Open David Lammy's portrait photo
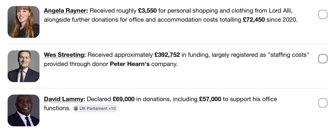Screen dimensions: 335x130 point(23,110)
